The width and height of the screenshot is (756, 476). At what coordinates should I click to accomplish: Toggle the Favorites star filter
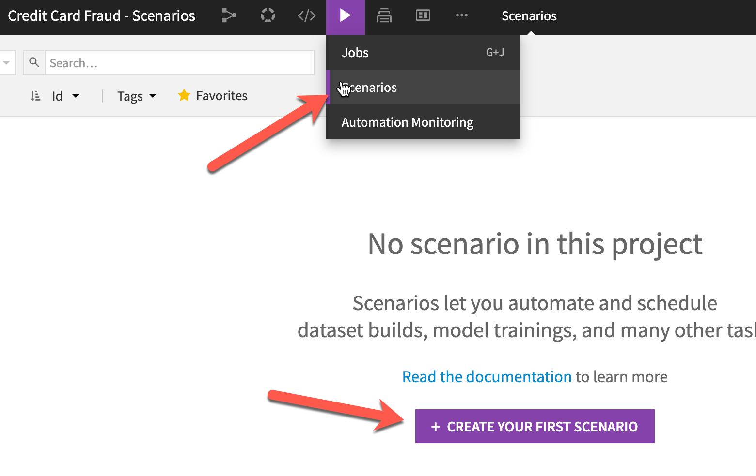point(212,95)
